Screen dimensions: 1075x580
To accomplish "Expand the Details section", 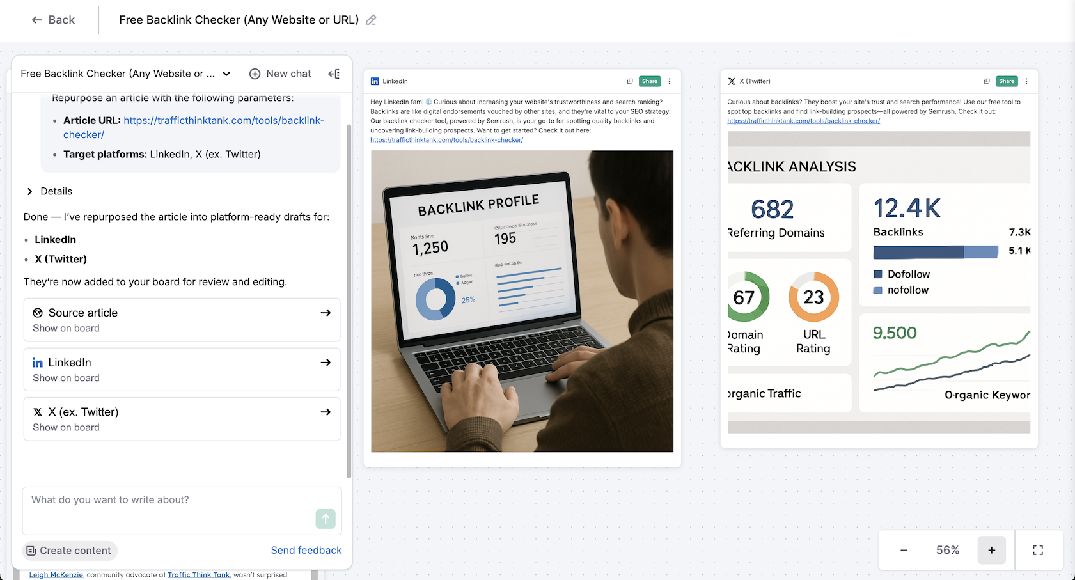I will (49, 191).
